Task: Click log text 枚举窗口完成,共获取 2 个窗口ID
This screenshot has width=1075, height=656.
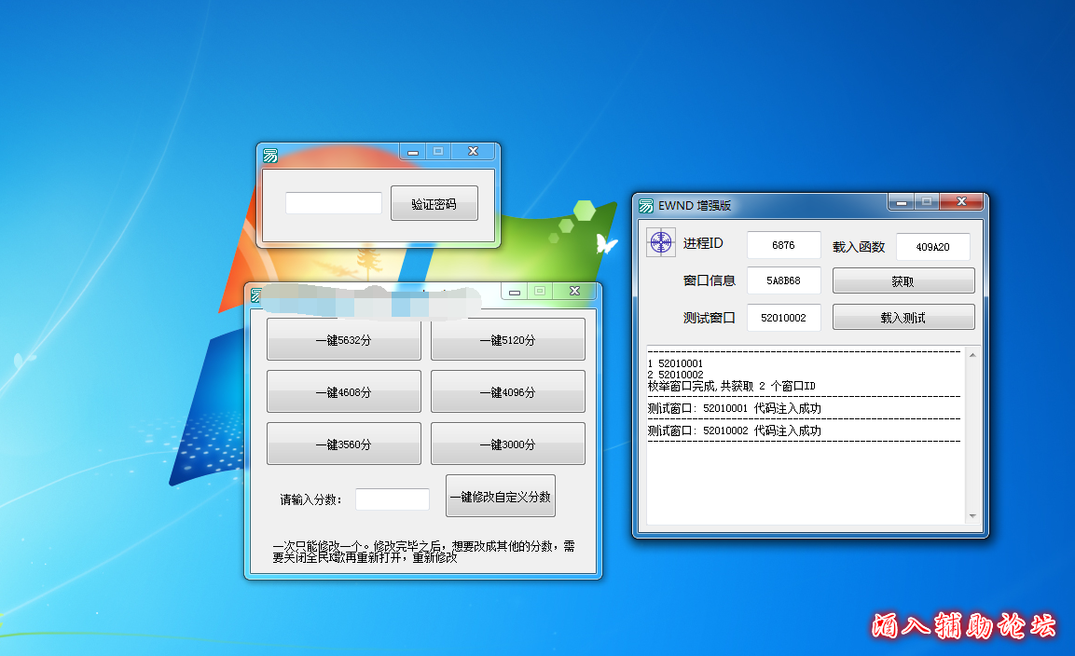Action: pyautogui.click(x=732, y=386)
